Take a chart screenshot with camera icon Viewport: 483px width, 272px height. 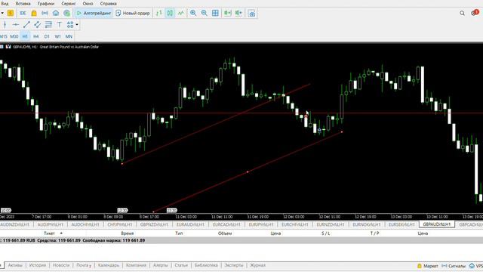(252, 14)
